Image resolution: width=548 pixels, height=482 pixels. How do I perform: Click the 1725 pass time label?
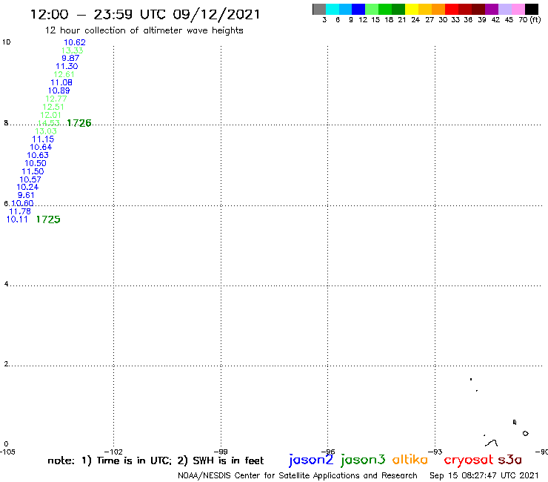48,219
